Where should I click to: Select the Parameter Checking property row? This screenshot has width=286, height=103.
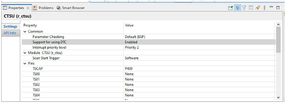coord(48,37)
